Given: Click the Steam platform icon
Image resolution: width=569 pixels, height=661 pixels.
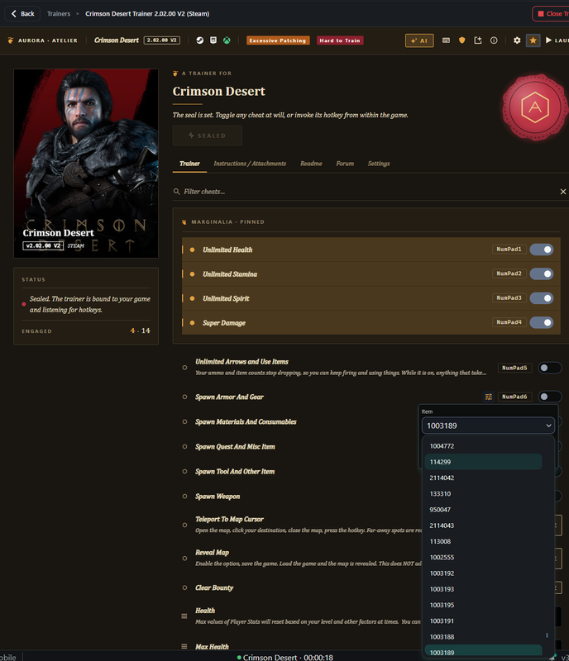Looking at the screenshot, I should 200,40.
